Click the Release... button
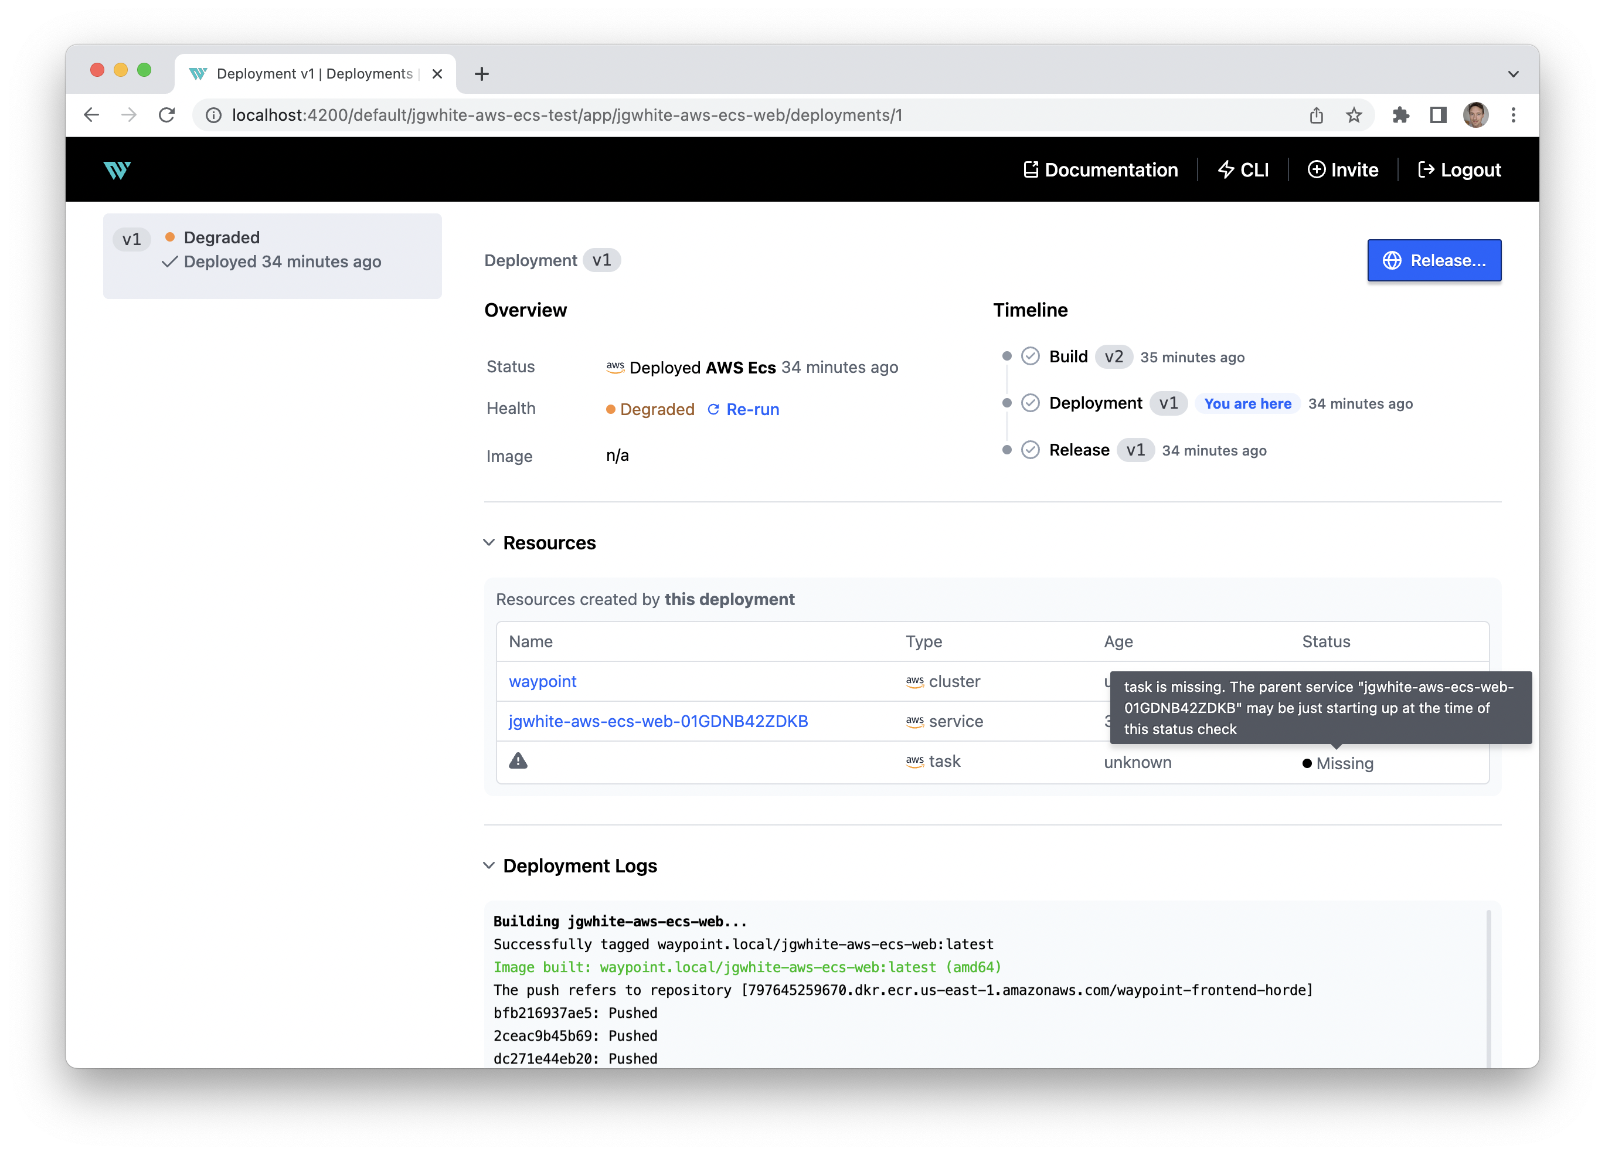This screenshot has height=1155, width=1605. 1434,260
